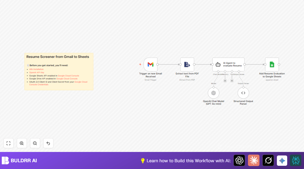Click 'Output Parser' label above the parser node
Screen dimensions: 304x169
(x=243, y=83)
